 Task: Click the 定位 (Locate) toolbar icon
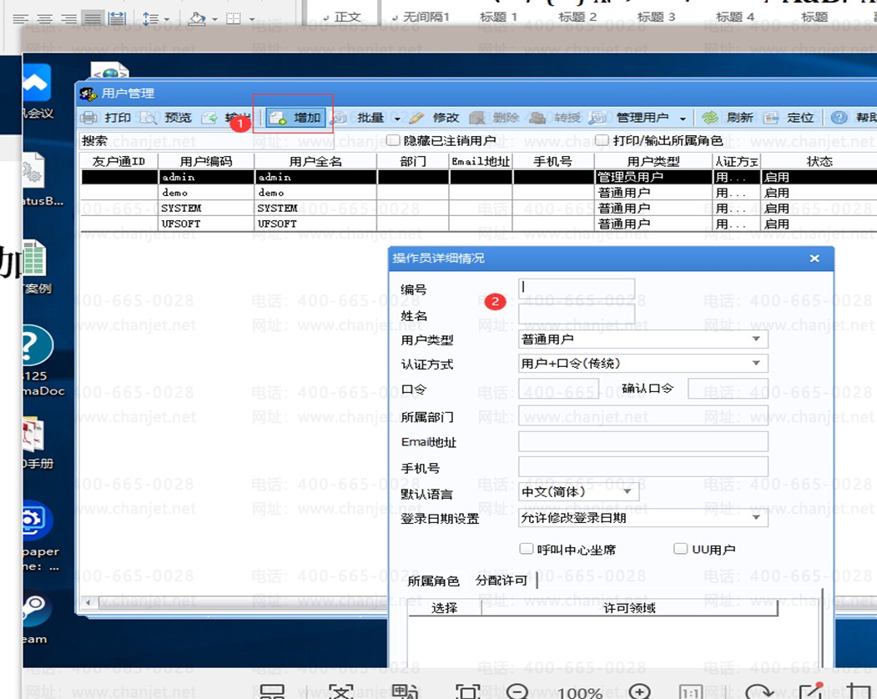[x=772, y=118]
